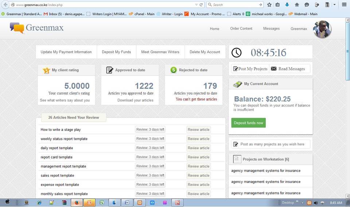Image resolution: width=350 pixels, height=207 pixels.
Task: Click the money icon beside My Current Account
Action: tap(237, 84)
